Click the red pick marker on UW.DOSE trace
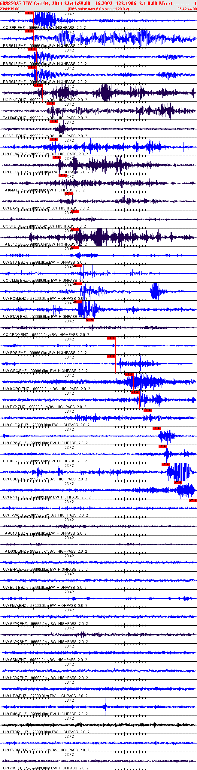Screen dimensions: 197x770 tap(56, 157)
